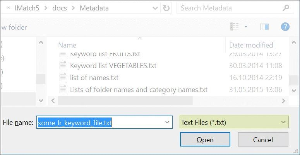Click date 30.03.2014 11:08
The image size is (300, 155).
tap(255, 66)
